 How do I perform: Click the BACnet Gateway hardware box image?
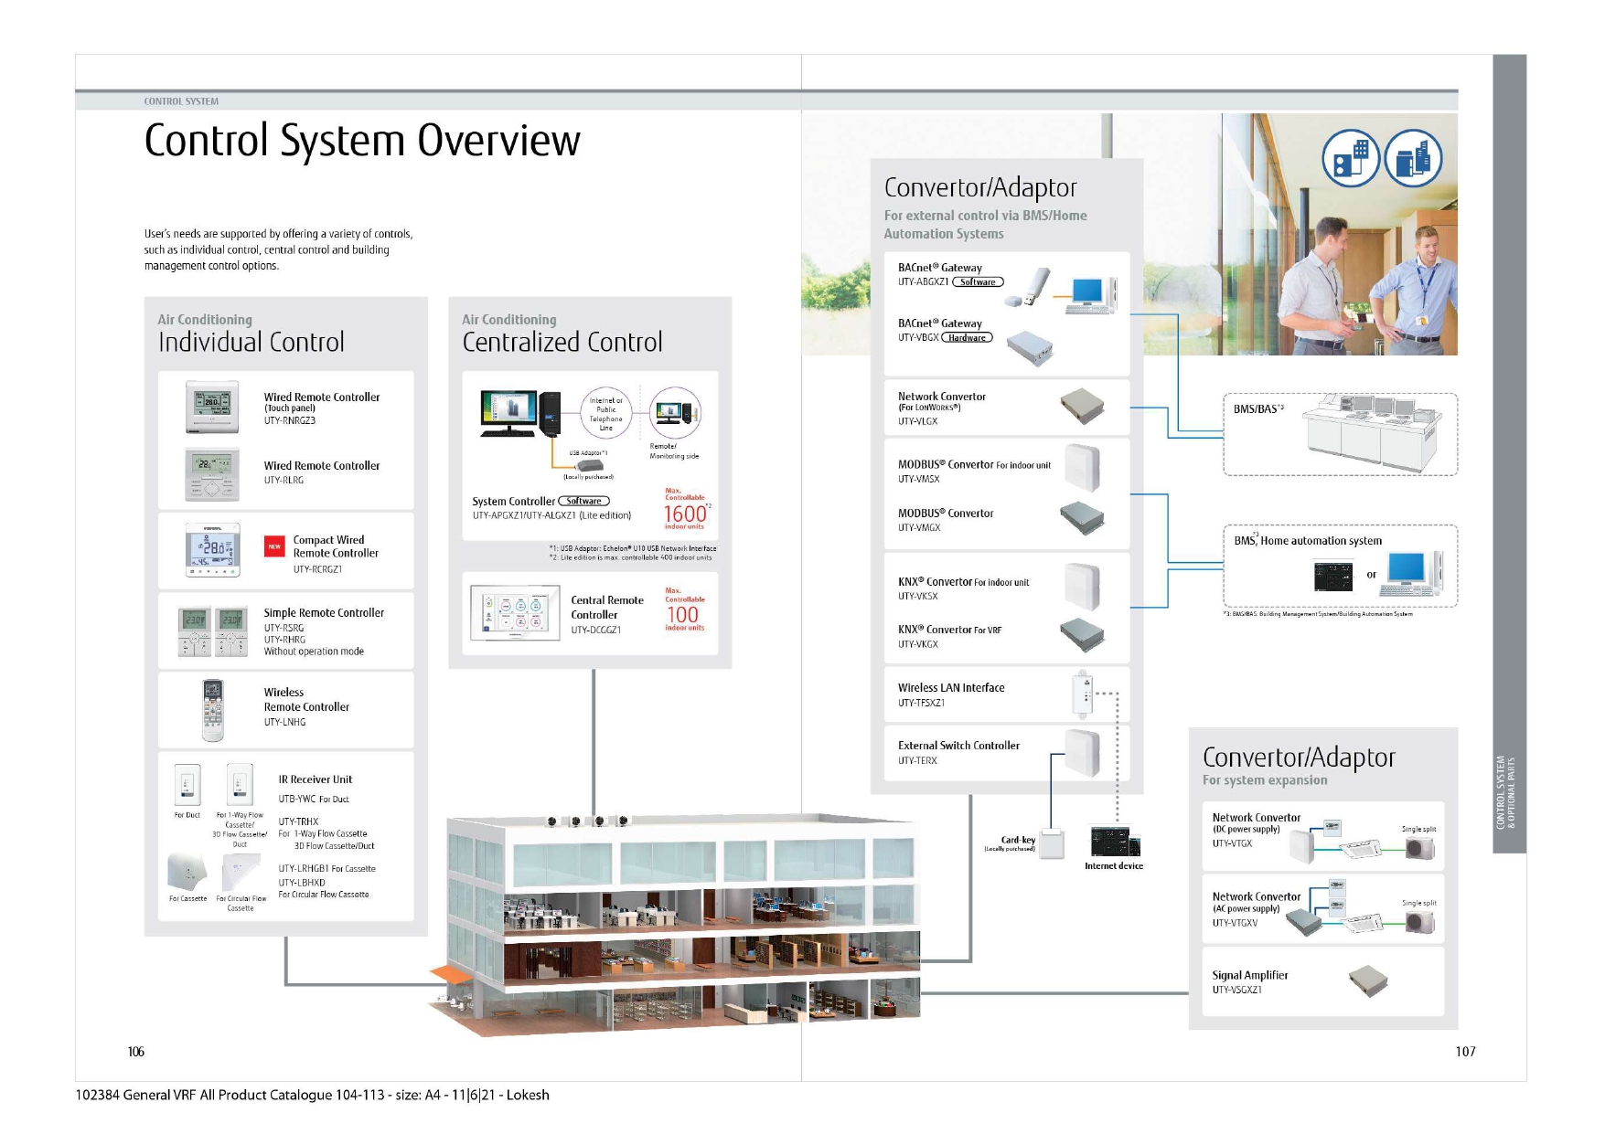[x=1031, y=348]
